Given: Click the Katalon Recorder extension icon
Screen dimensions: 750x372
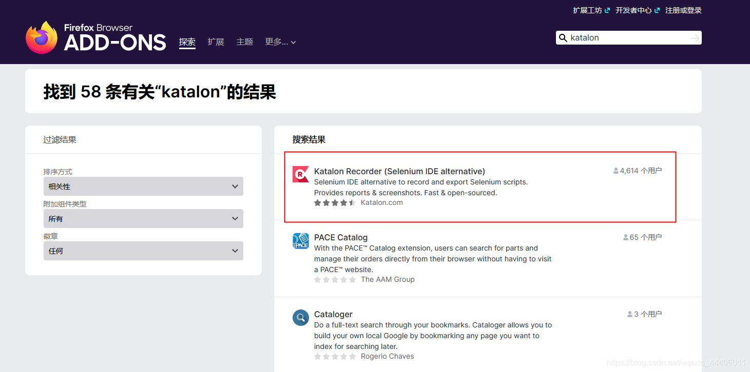Looking at the screenshot, I should point(300,174).
